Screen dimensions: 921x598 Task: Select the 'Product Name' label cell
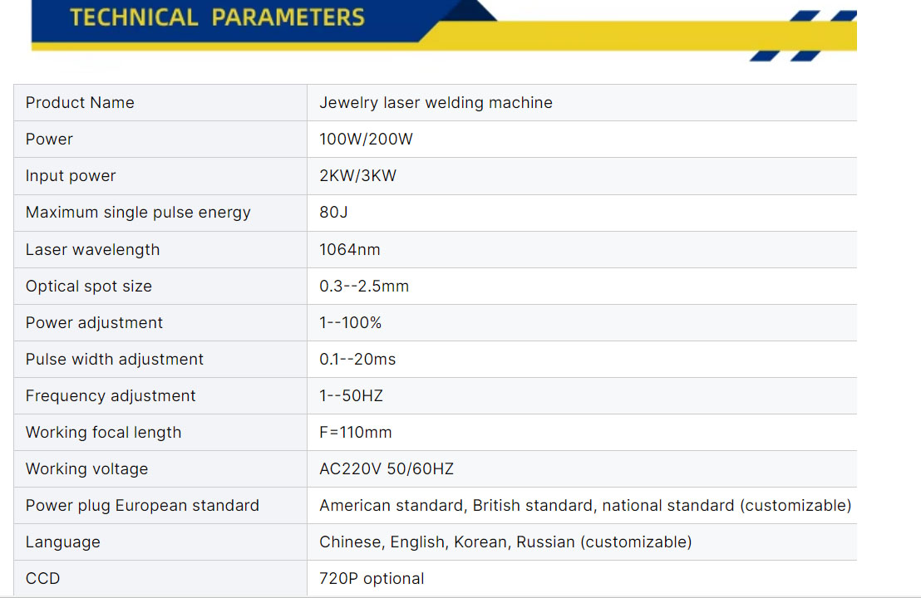tap(160, 103)
